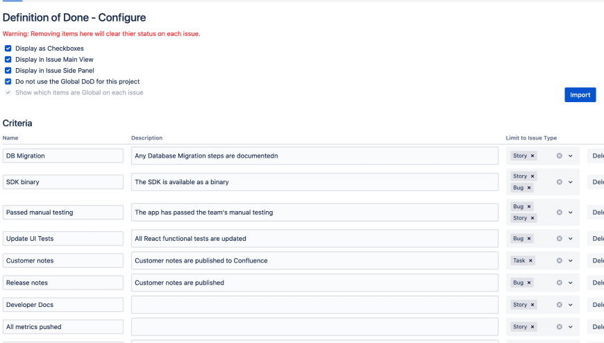This screenshot has height=343, width=604.
Task: Remove the Bug tag from SDK binary row
Action: (529, 188)
